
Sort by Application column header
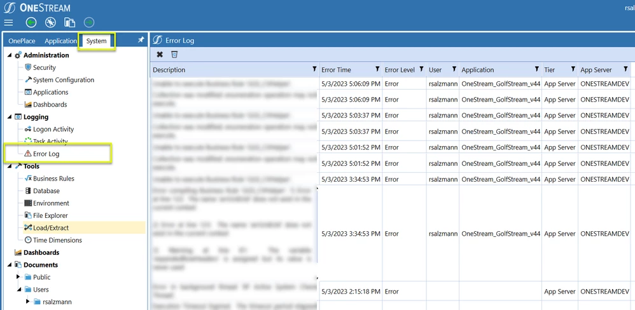pos(477,70)
